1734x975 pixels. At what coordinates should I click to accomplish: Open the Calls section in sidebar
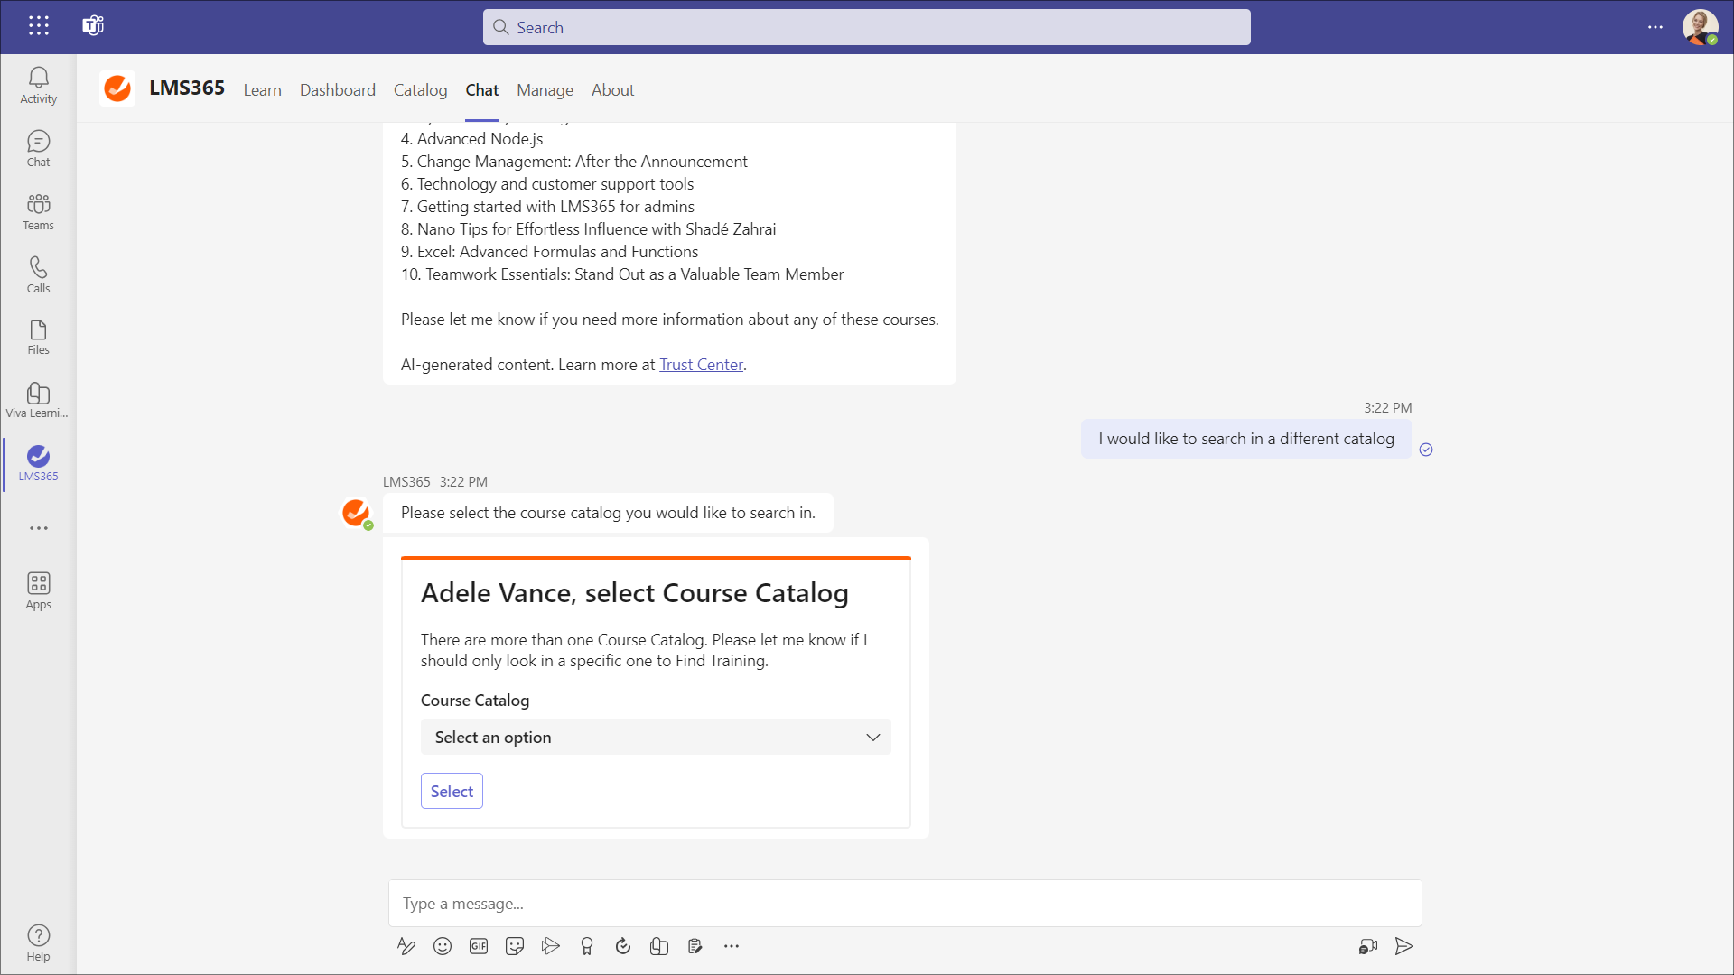38,274
